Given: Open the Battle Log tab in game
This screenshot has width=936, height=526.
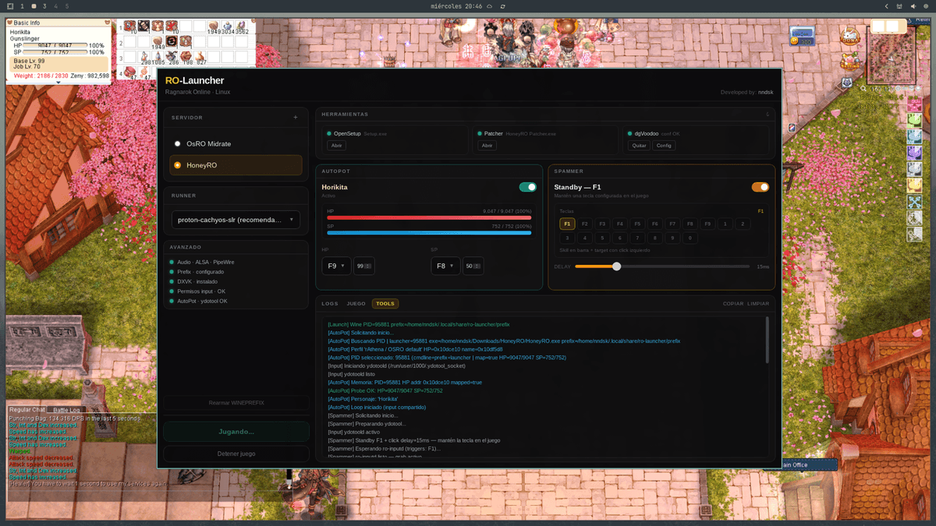Looking at the screenshot, I should pyautogui.click(x=66, y=409).
